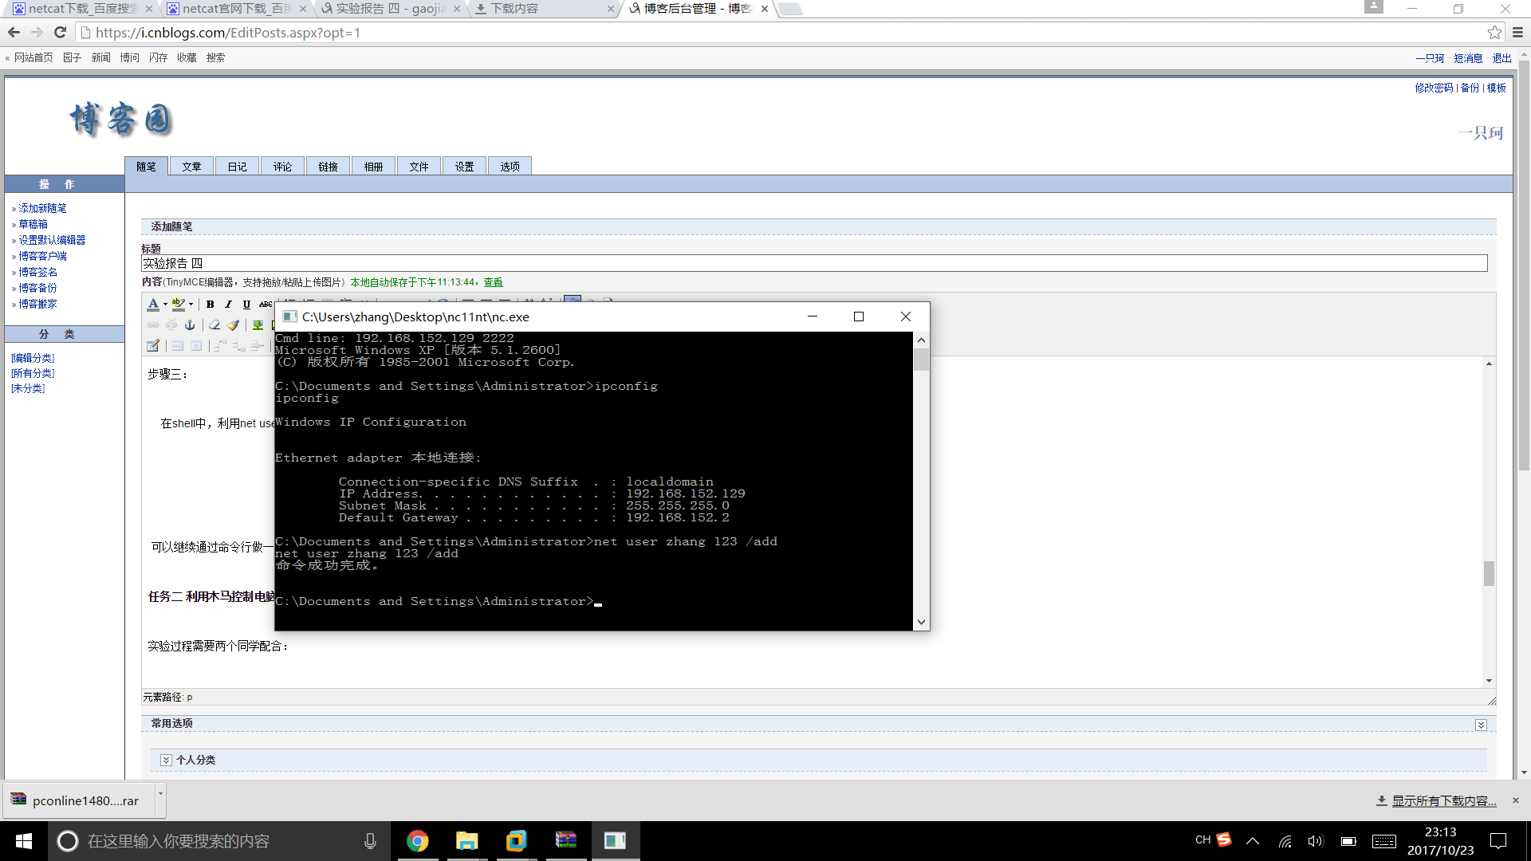
Task: Click the insert link chain icon
Action: 153,325
